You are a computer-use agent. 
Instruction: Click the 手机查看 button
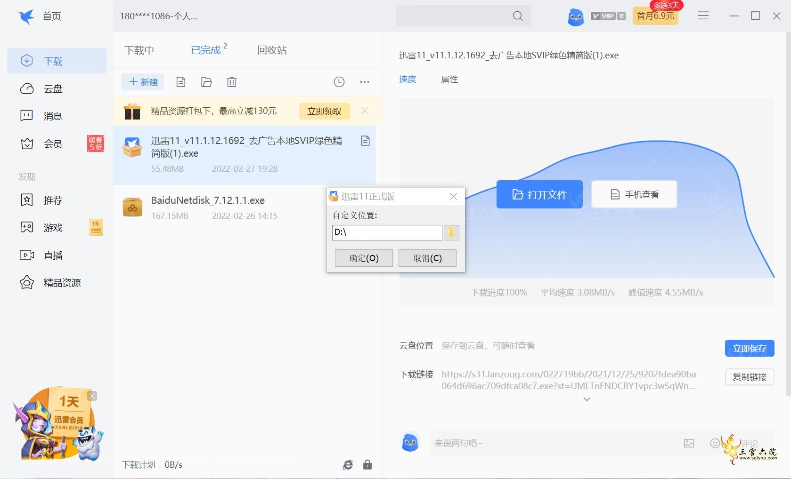click(x=634, y=194)
